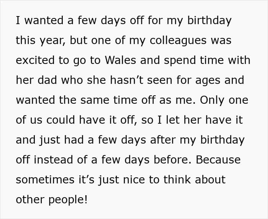Click the word "wanted" on the first line
The image size is (268, 219).
click(x=44, y=20)
